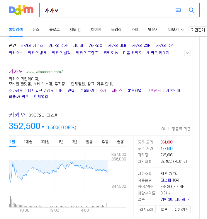This screenshot has height=219, width=207.
Task: Expand the related searches chevron
Action: (x=187, y=53)
